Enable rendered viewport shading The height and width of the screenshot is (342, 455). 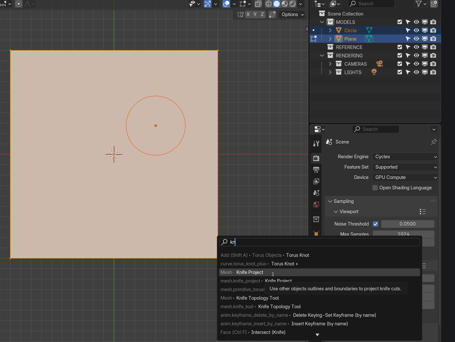coord(293,4)
